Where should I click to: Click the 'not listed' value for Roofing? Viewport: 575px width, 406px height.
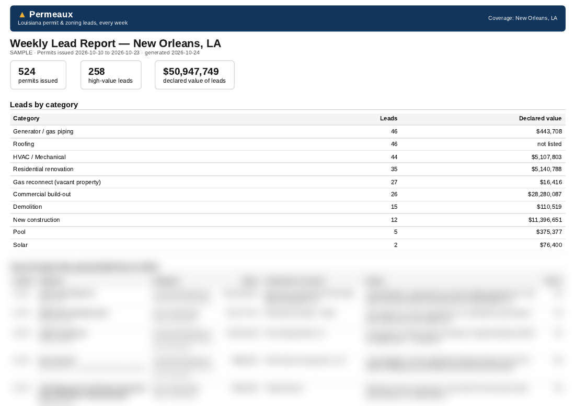click(x=549, y=144)
